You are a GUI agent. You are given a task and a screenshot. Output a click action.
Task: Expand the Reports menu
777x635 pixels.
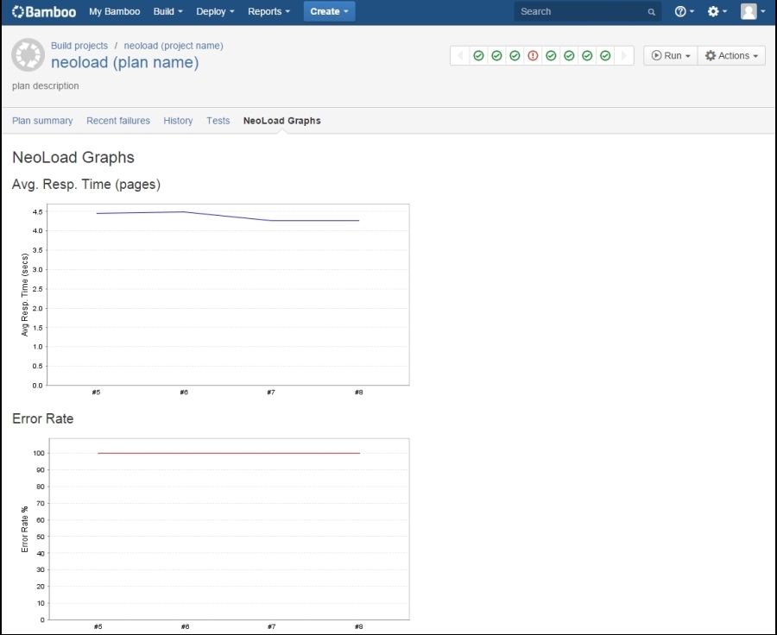point(269,11)
